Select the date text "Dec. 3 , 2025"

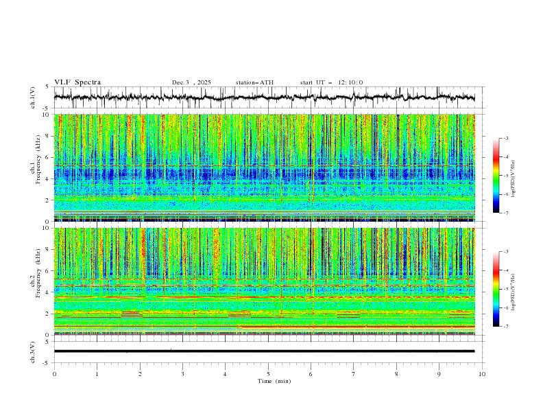click(x=191, y=82)
